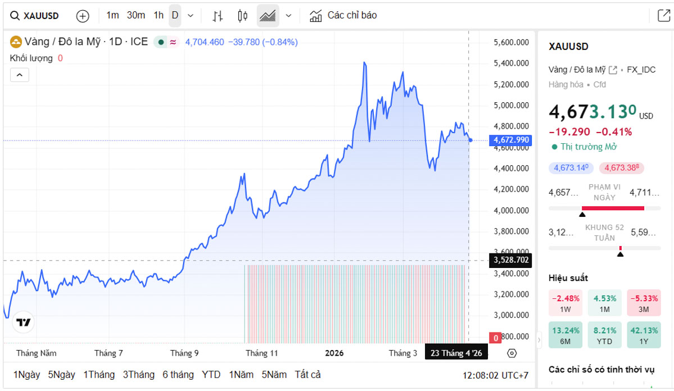Click the candle adjustment icon in the toolbar
The height and width of the screenshot is (391, 674).
242,16
